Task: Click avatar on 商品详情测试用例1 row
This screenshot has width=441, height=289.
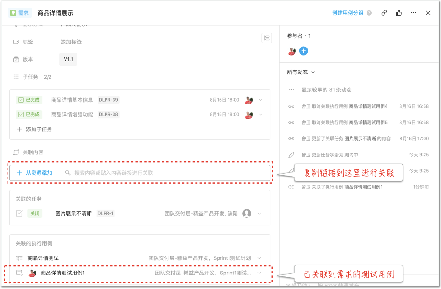Action: click(x=33, y=273)
